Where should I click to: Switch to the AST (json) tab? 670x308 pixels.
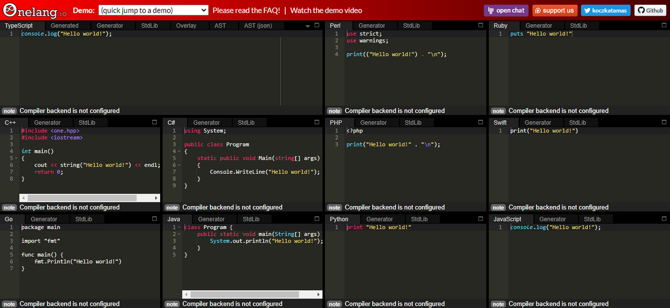258,26
